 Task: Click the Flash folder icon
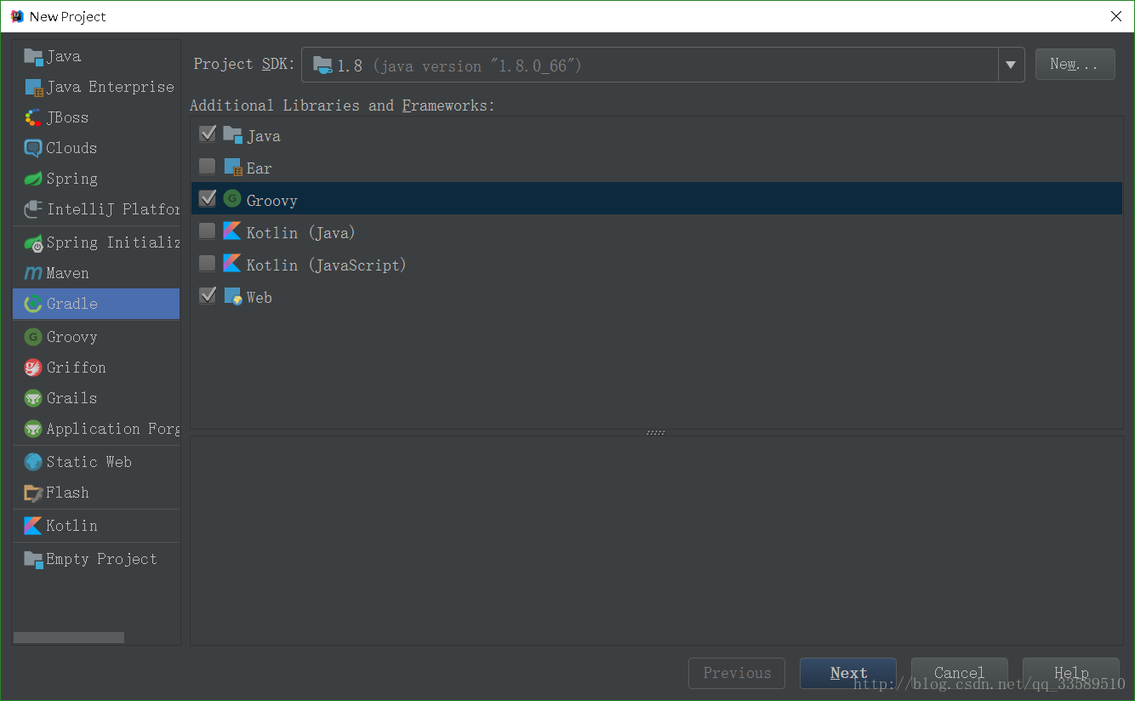click(33, 493)
